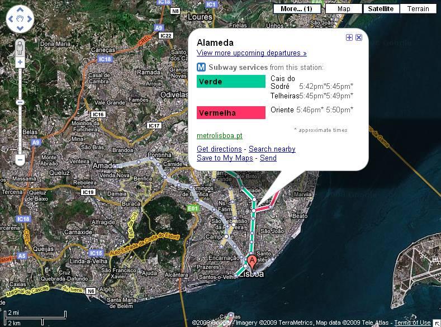Click Search nearby link
Screen dimensions: 441x327
pos(272,149)
